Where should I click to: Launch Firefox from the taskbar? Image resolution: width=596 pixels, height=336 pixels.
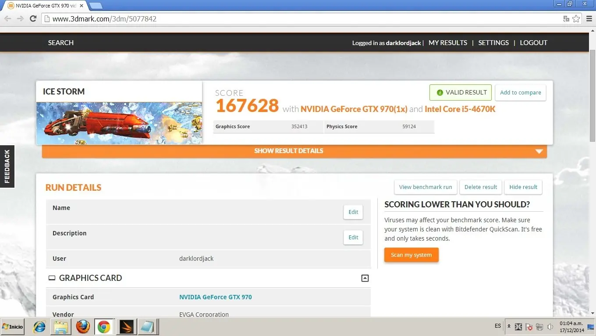coord(82,327)
